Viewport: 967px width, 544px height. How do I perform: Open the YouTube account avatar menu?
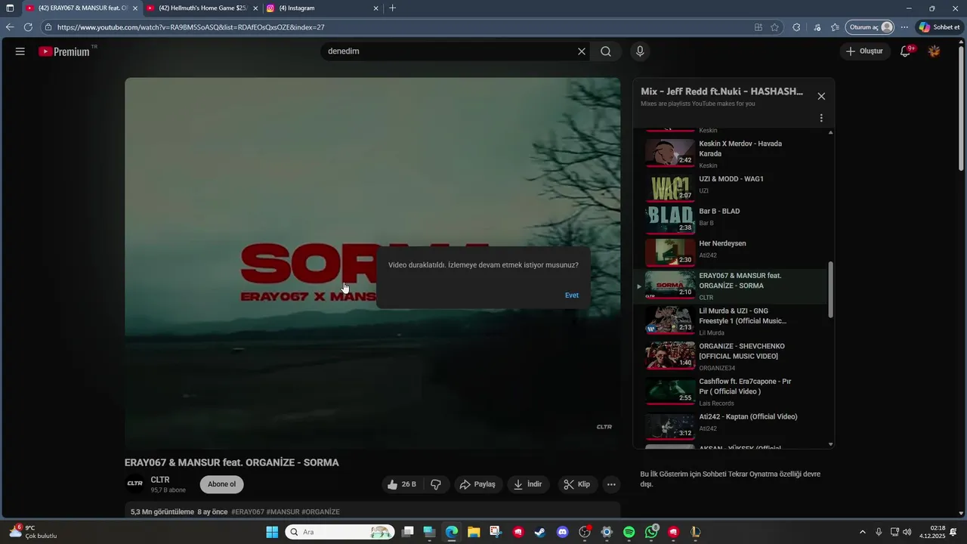tap(935, 51)
